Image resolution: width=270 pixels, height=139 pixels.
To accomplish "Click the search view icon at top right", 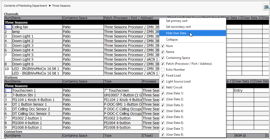I will [267, 7].
